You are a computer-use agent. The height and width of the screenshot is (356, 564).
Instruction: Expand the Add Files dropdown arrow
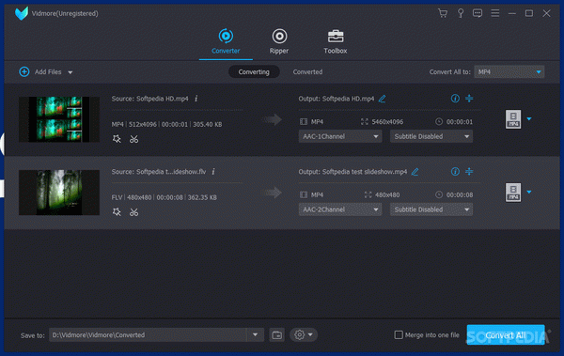pos(70,72)
